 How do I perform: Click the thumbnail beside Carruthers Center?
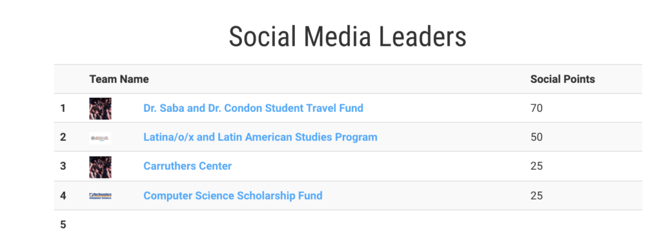100,167
